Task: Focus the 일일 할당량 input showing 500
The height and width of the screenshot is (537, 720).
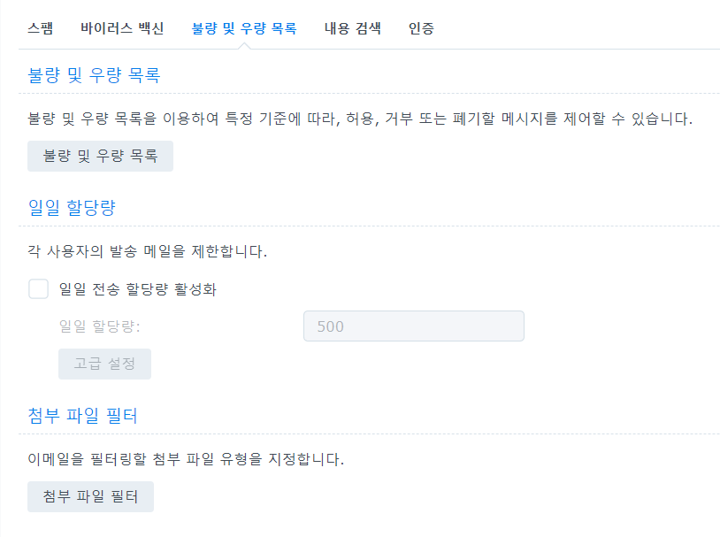Action: [x=413, y=326]
